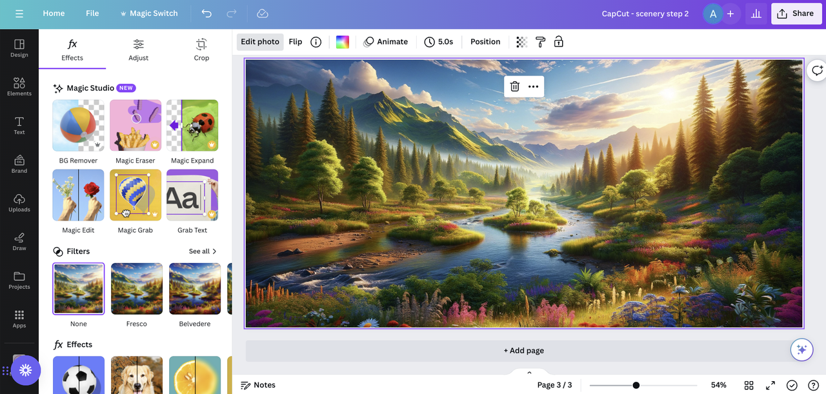This screenshot has width=826, height=394.
Task: Choose the orange slice effect thumbnail
Action: coord(195,375)
